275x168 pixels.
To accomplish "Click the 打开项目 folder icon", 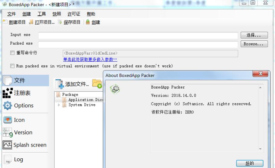I will tap(31, 22).
